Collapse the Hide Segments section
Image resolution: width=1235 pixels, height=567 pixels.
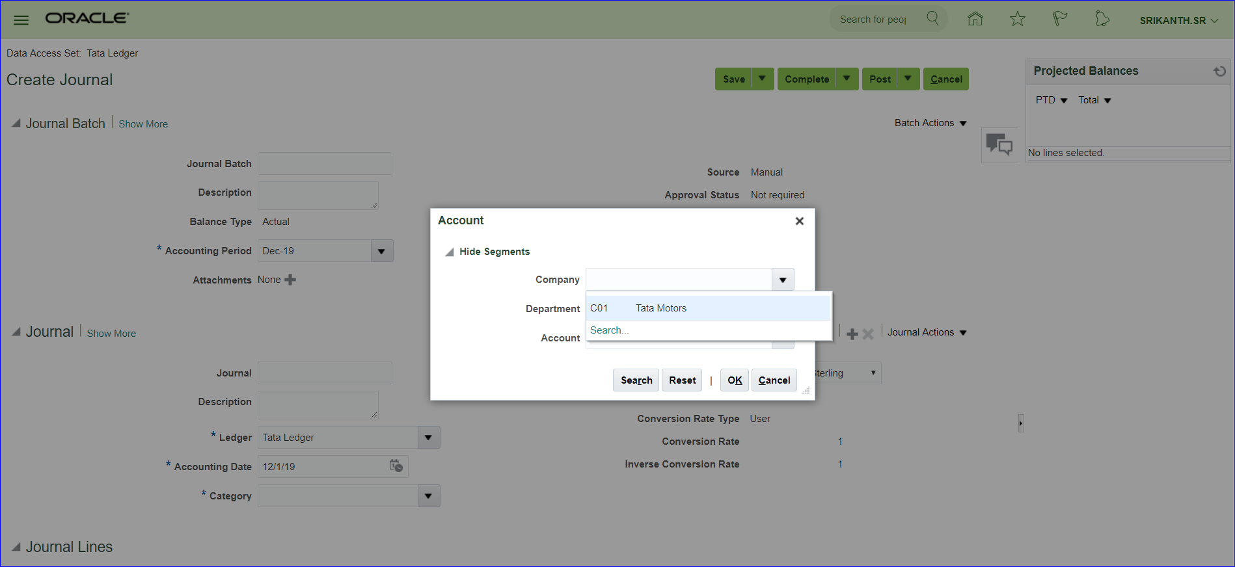coord(449,252)
